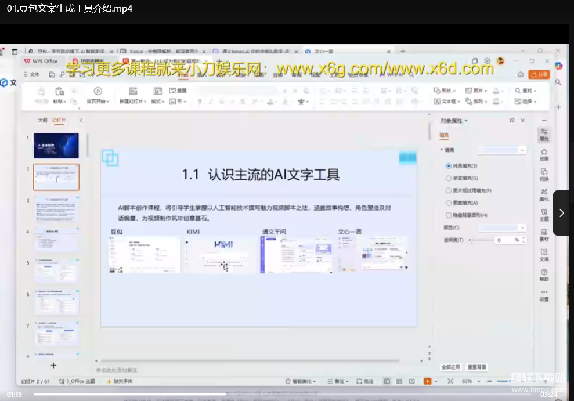Collapse the slide thumbnail panel chevron
This screenshot has height=401, width=574.
click(x=81, y=120)
